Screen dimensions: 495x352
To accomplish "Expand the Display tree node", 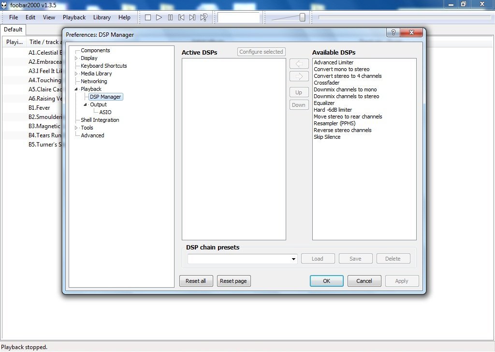I will pyautogui.click(x=76, y=58).
